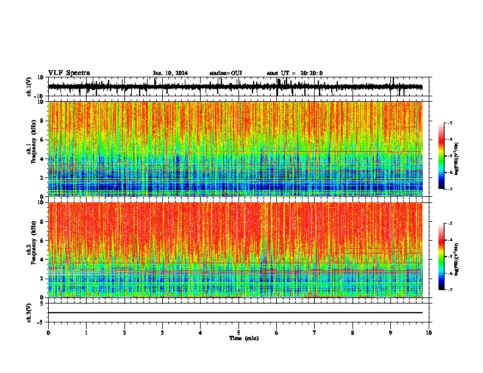Click time axis tick label "6"
Screen dimensions: 483x373
click(277, 333)
